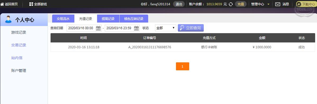Screen dimensions: 317x104
Task: Click the home icon beside 返回首页
Action: (2, 4)
